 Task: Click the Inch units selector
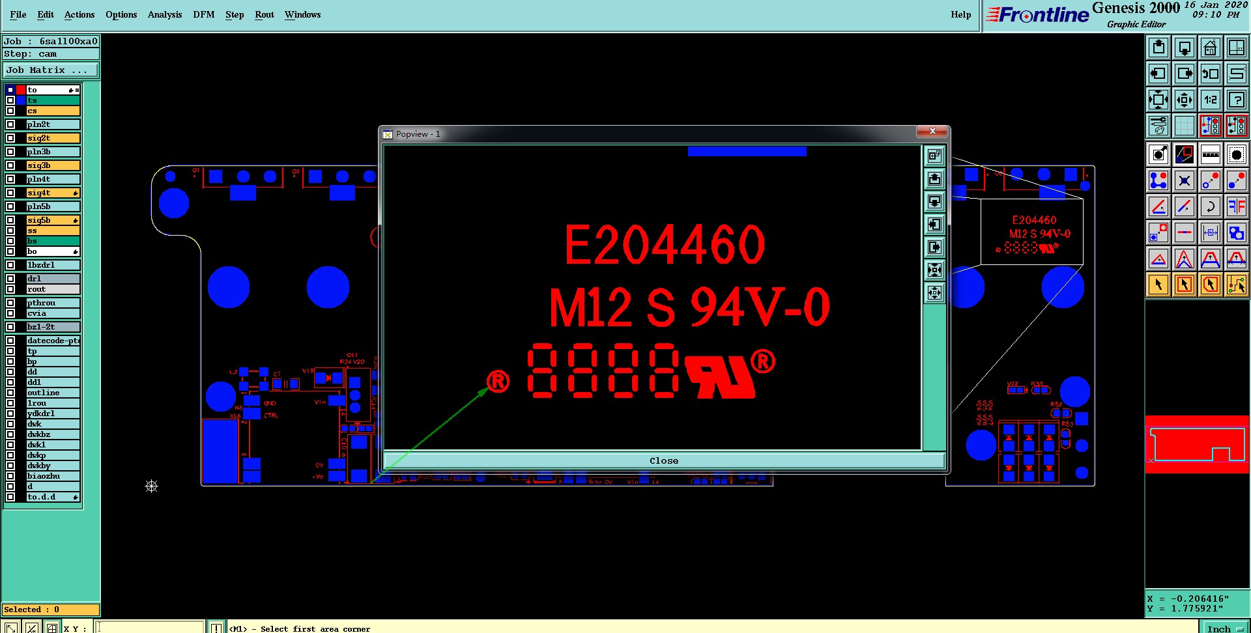point(1225,628)
